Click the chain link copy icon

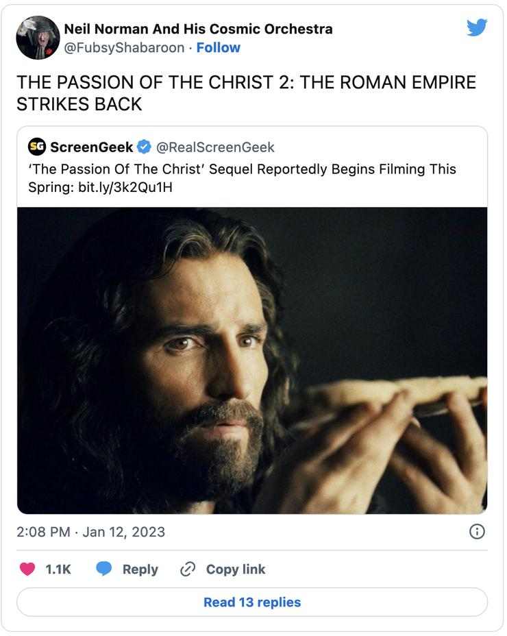(x=188, y=569)
